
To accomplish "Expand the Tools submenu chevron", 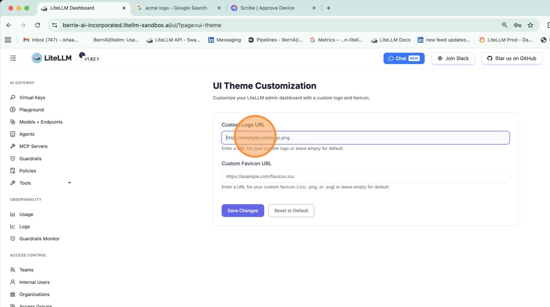I will pyautogui.click(x=70, y=183).
